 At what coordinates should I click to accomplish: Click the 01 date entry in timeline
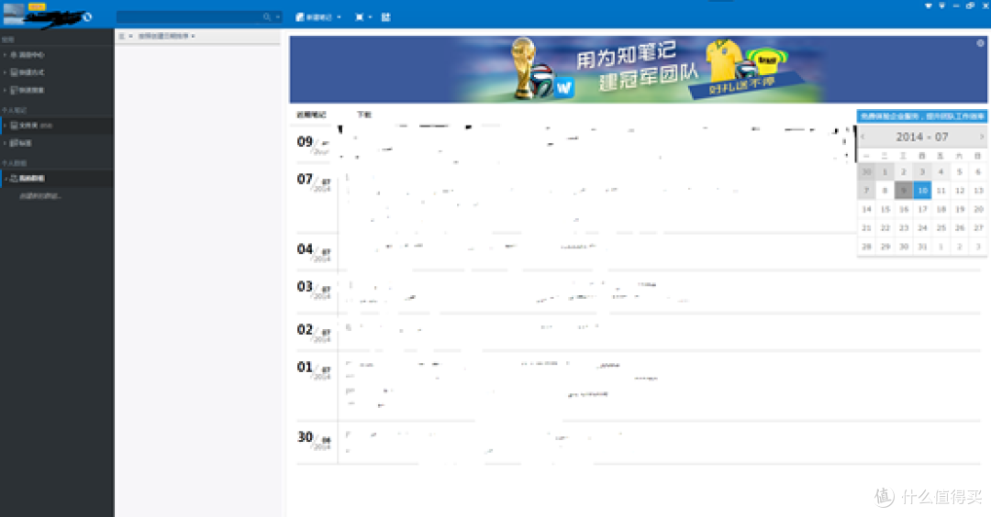(314, 370)
